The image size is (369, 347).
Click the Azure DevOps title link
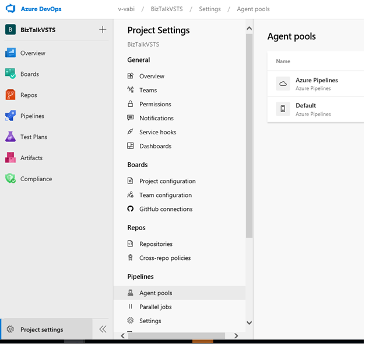(41, 9)
